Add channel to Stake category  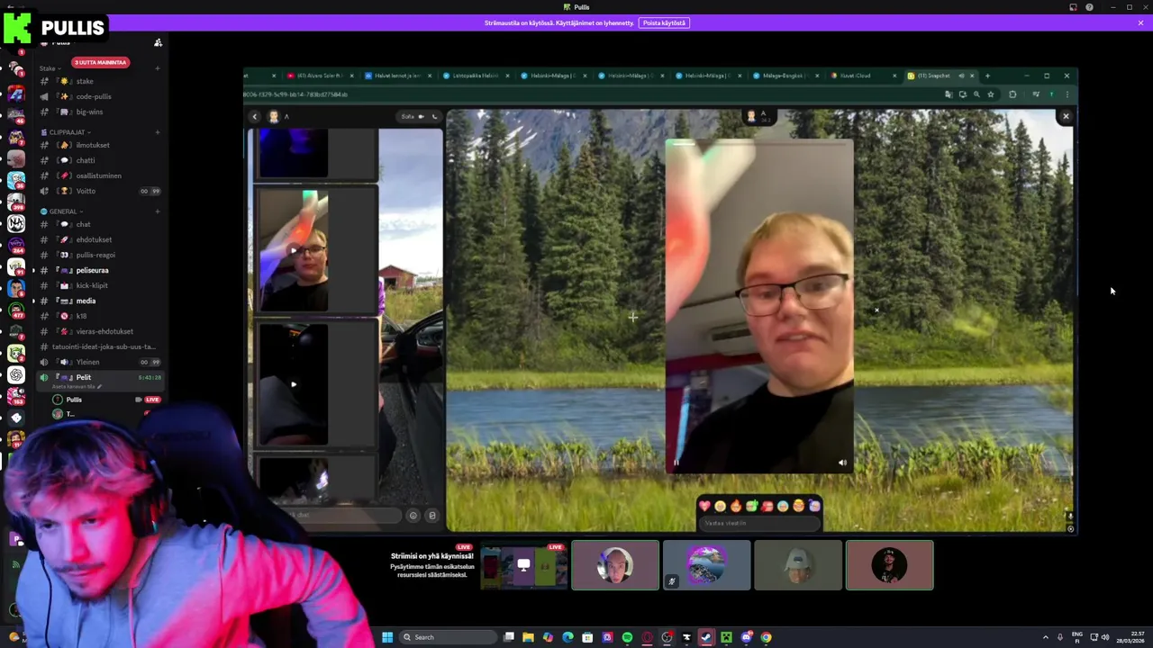pos(158,68)
